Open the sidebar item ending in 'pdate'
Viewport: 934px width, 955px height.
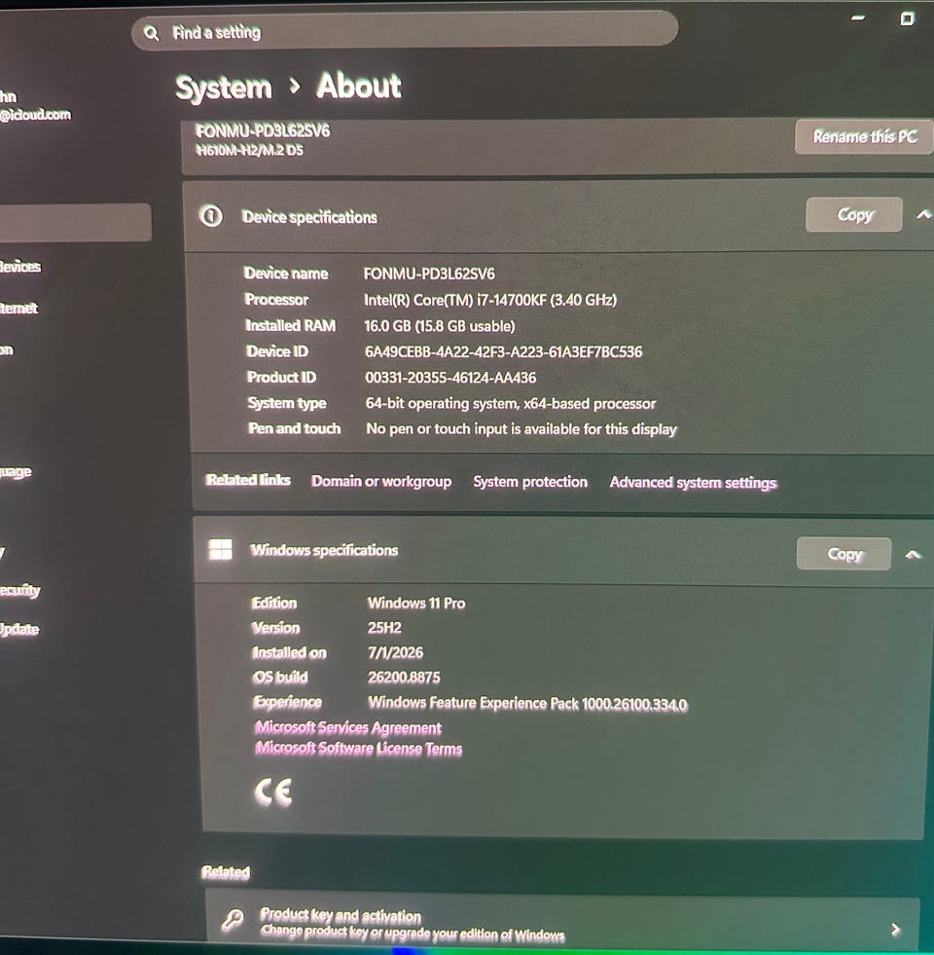pyautogui.click(x=18, y=629)
